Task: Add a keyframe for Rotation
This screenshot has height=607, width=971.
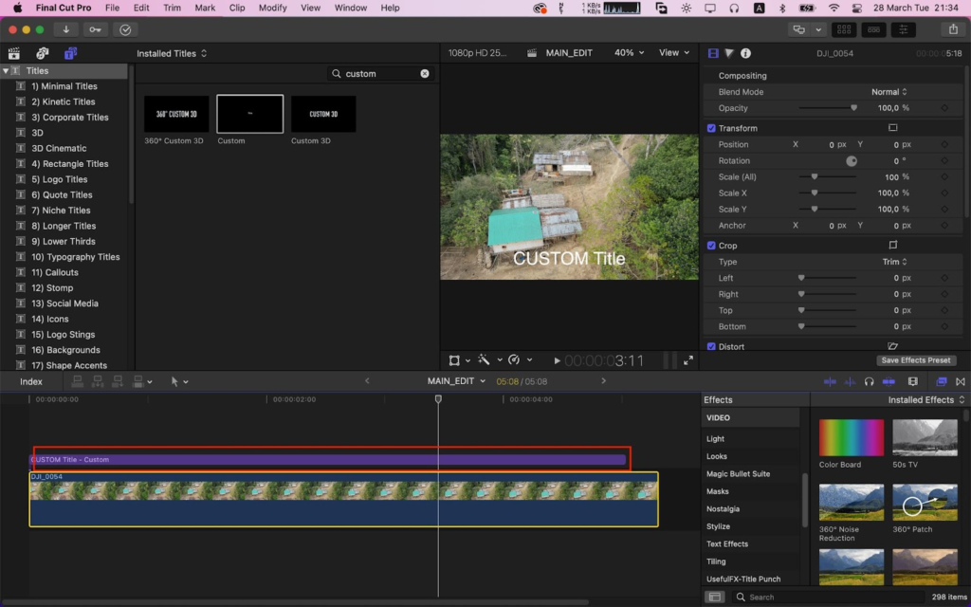Action: (944, 160)
